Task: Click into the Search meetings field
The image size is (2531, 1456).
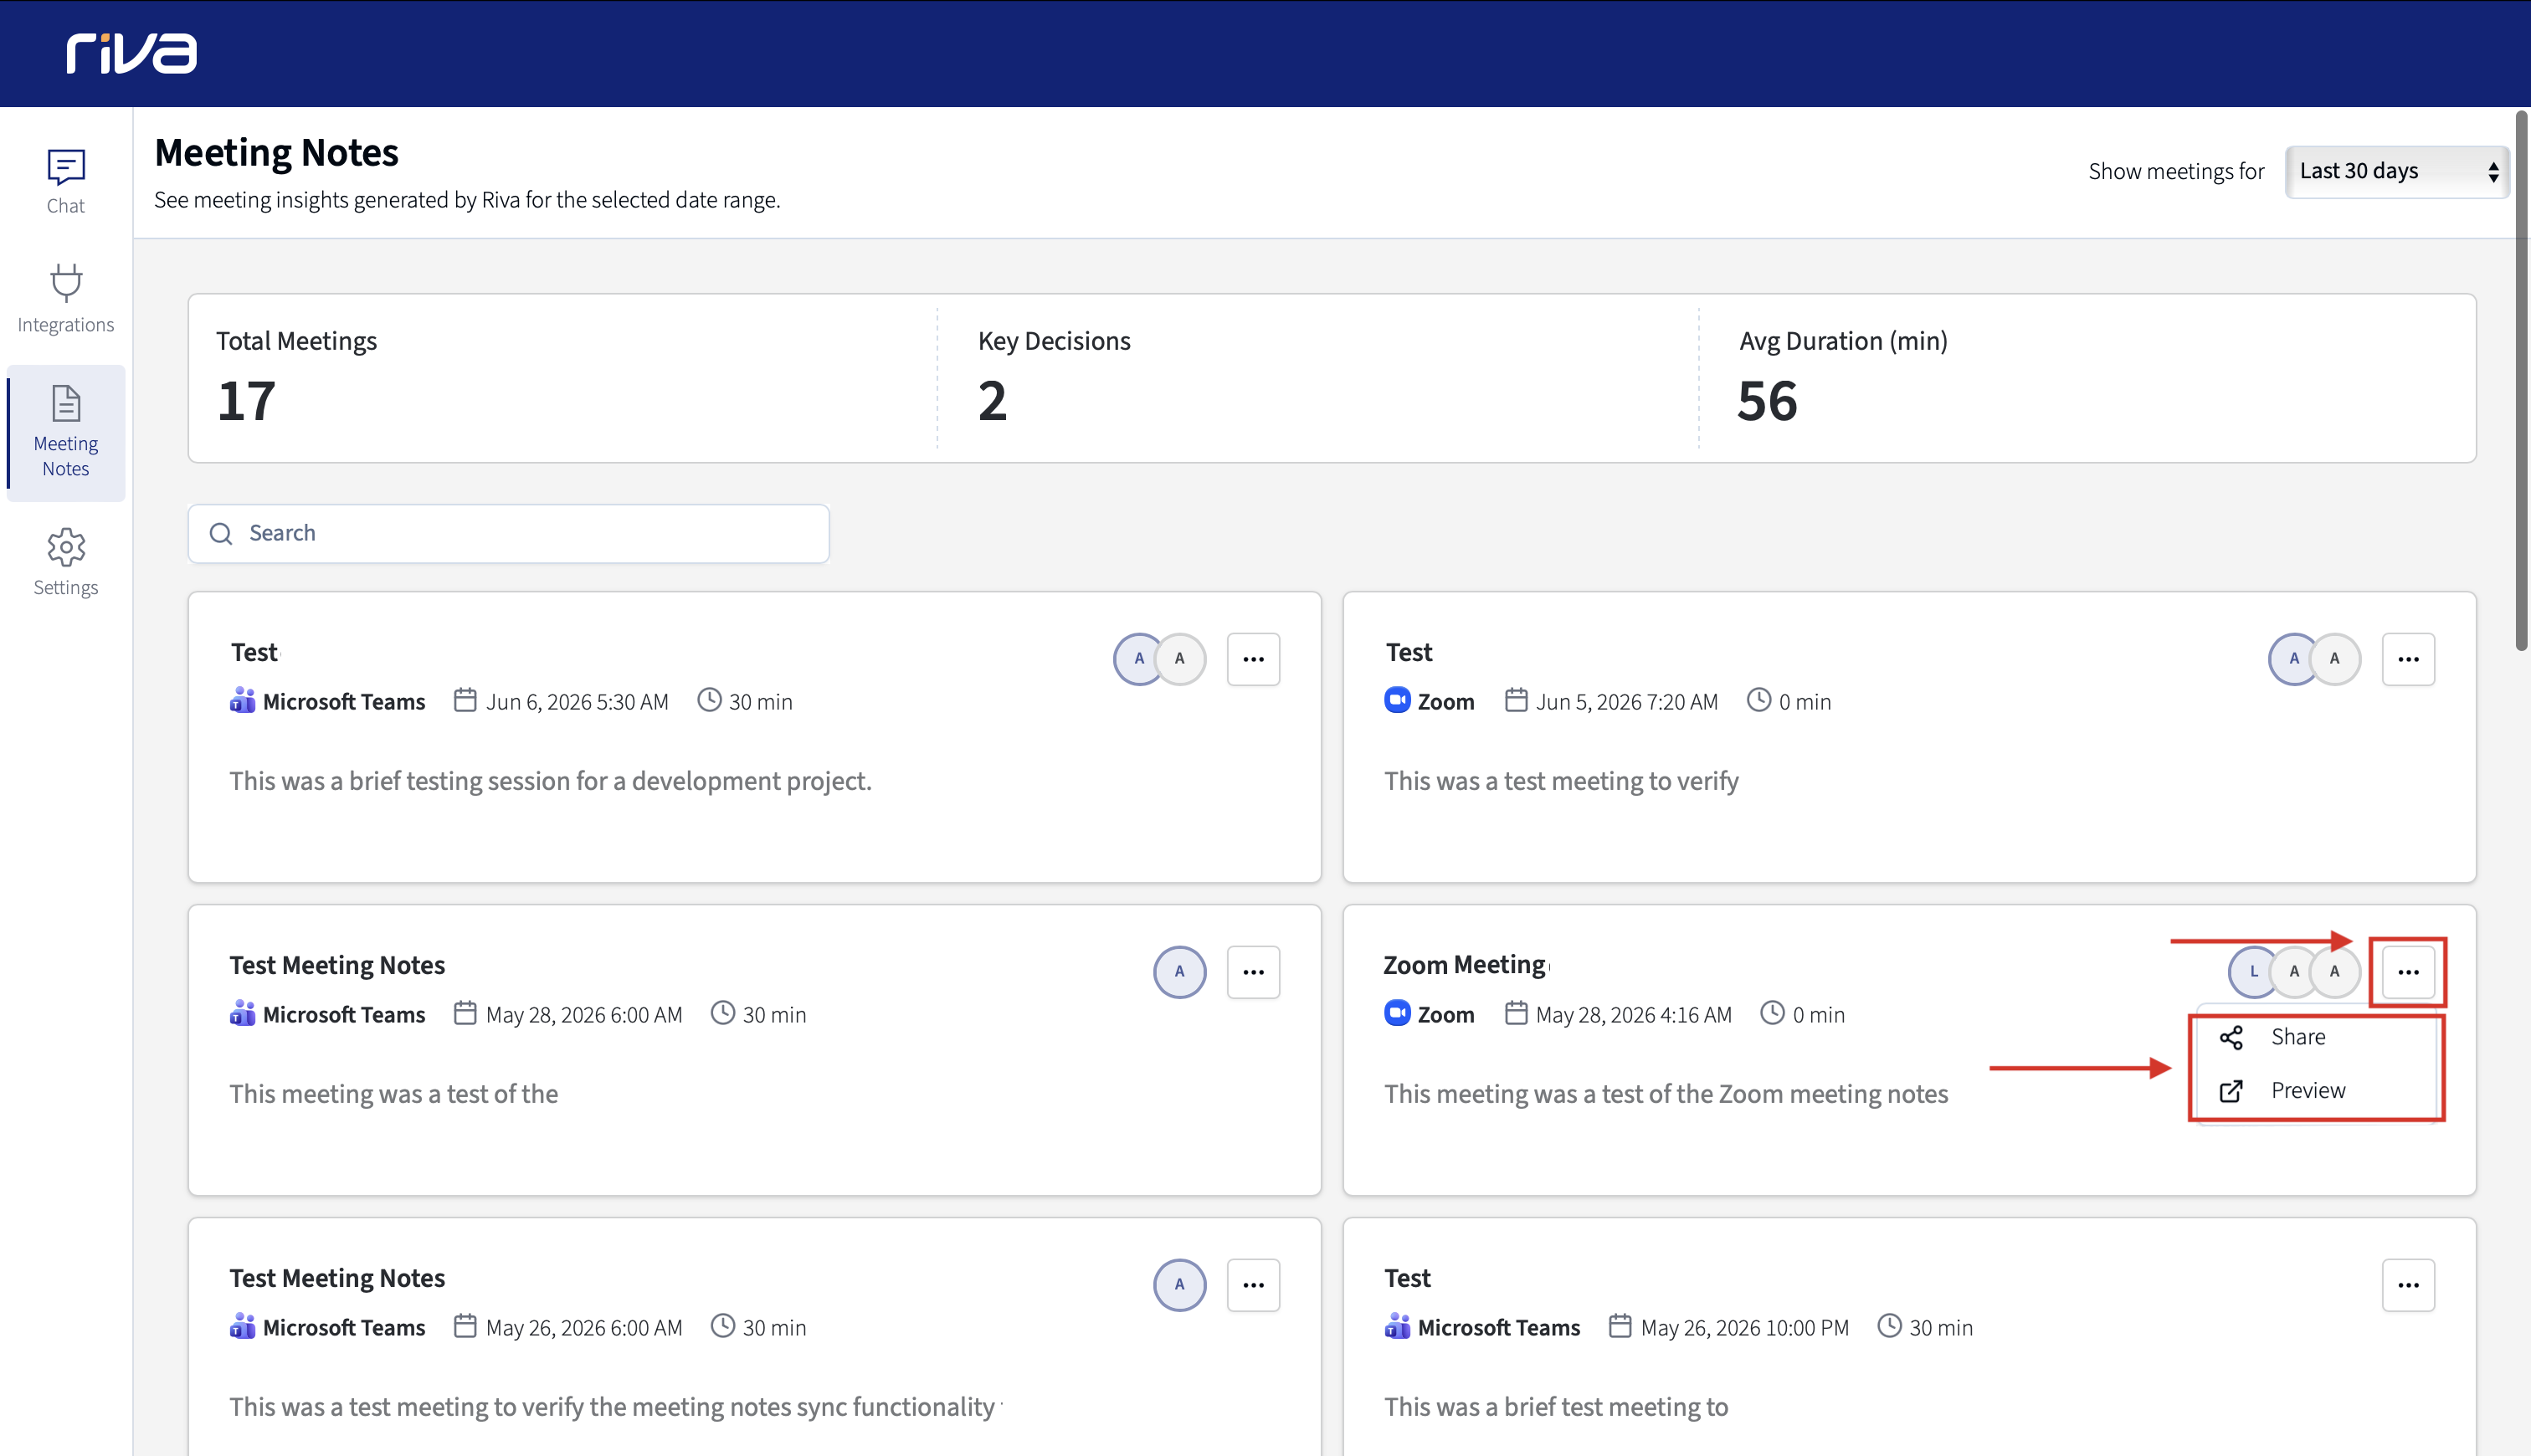Action: pyautogui.click(x=509, y=534)
